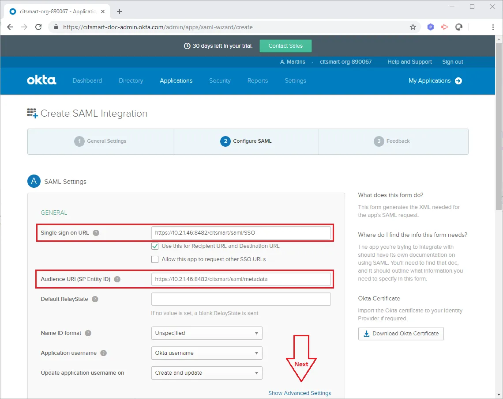This screenshot has width=503, height=399.
Task: Click the page vertical scrollbar thumb
Action: tap(499, 126)
